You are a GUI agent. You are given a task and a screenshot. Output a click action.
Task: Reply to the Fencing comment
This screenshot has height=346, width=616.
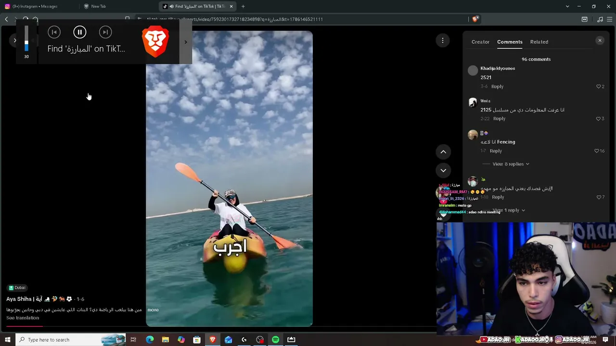[x=496, y=151]
